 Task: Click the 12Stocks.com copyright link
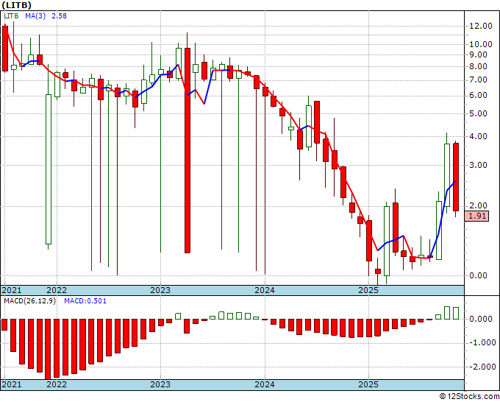[x=469, y=396]
